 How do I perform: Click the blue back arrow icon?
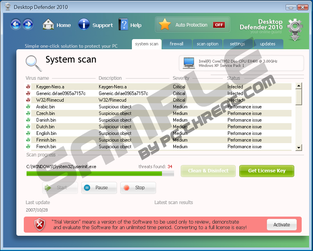point(16,25)
